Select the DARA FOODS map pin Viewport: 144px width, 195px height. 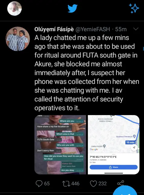point(104,146)
